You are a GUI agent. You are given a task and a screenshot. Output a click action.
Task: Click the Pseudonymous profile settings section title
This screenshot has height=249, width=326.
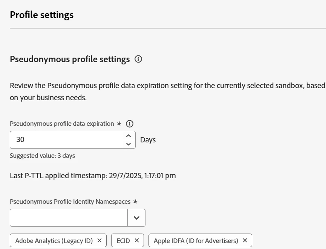70,59
